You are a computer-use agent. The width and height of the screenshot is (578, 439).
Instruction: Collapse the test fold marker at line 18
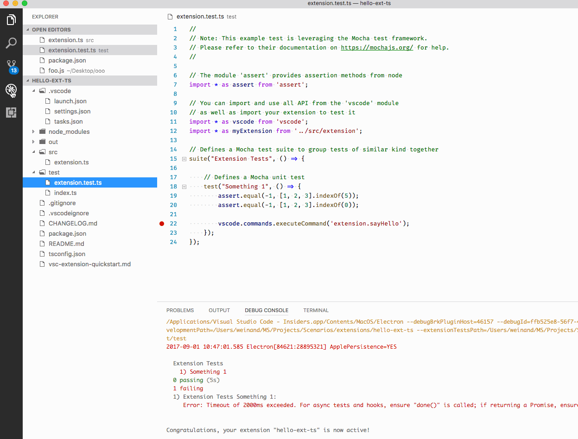[184, 186]
